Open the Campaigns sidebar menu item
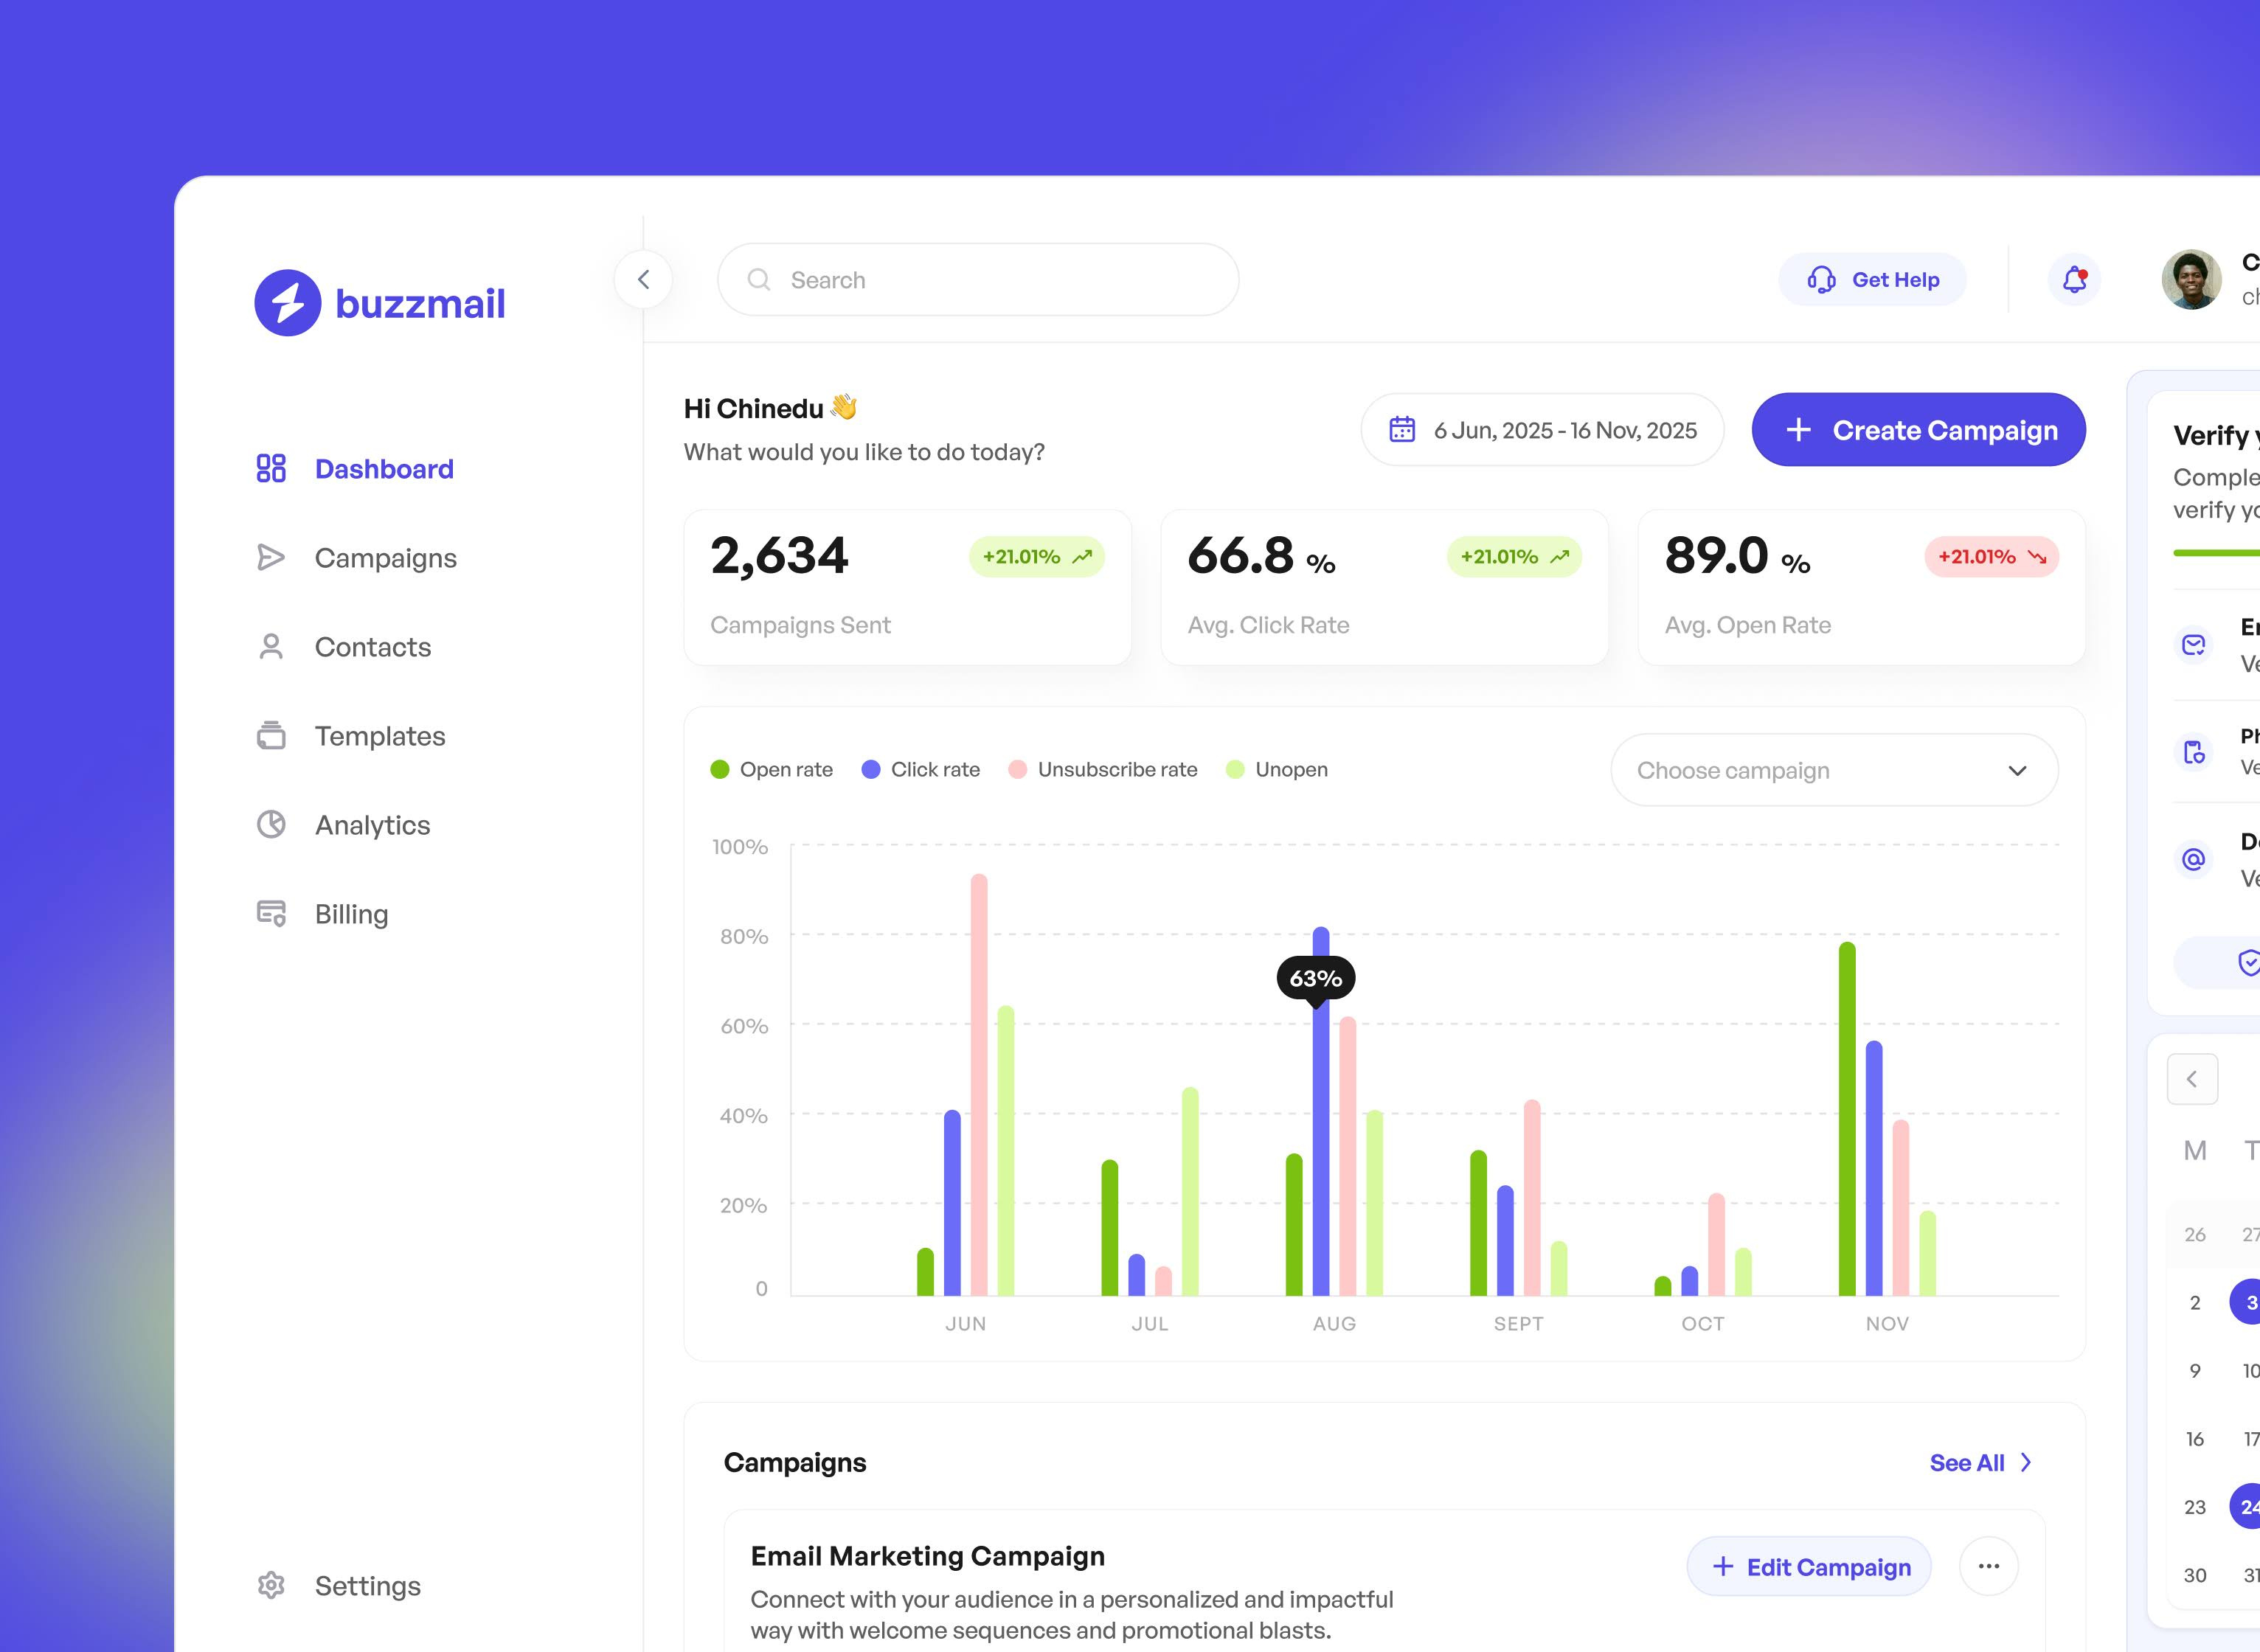 [385, 558]
